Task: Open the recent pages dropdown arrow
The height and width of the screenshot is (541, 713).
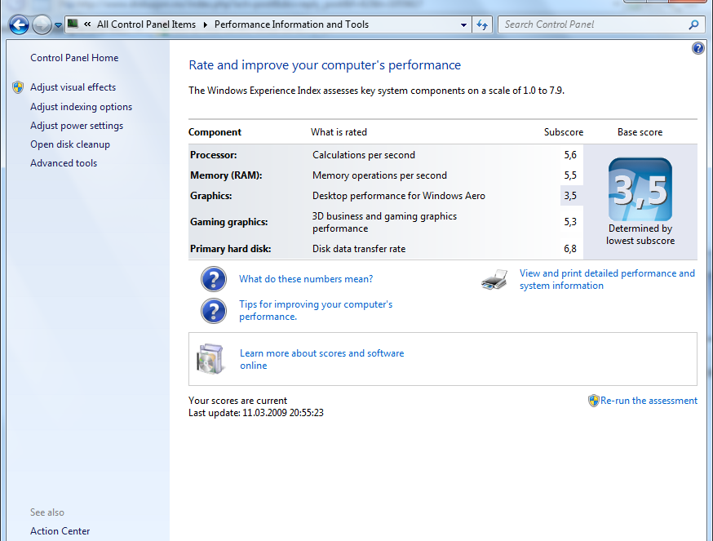Action: coord(58,25)
